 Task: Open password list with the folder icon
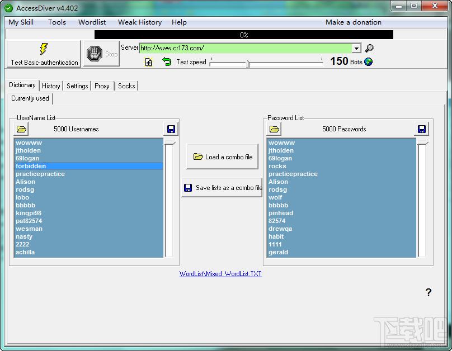[274, 129]
